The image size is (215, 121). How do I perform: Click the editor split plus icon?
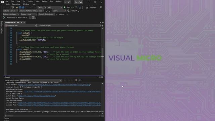point(102,26)
